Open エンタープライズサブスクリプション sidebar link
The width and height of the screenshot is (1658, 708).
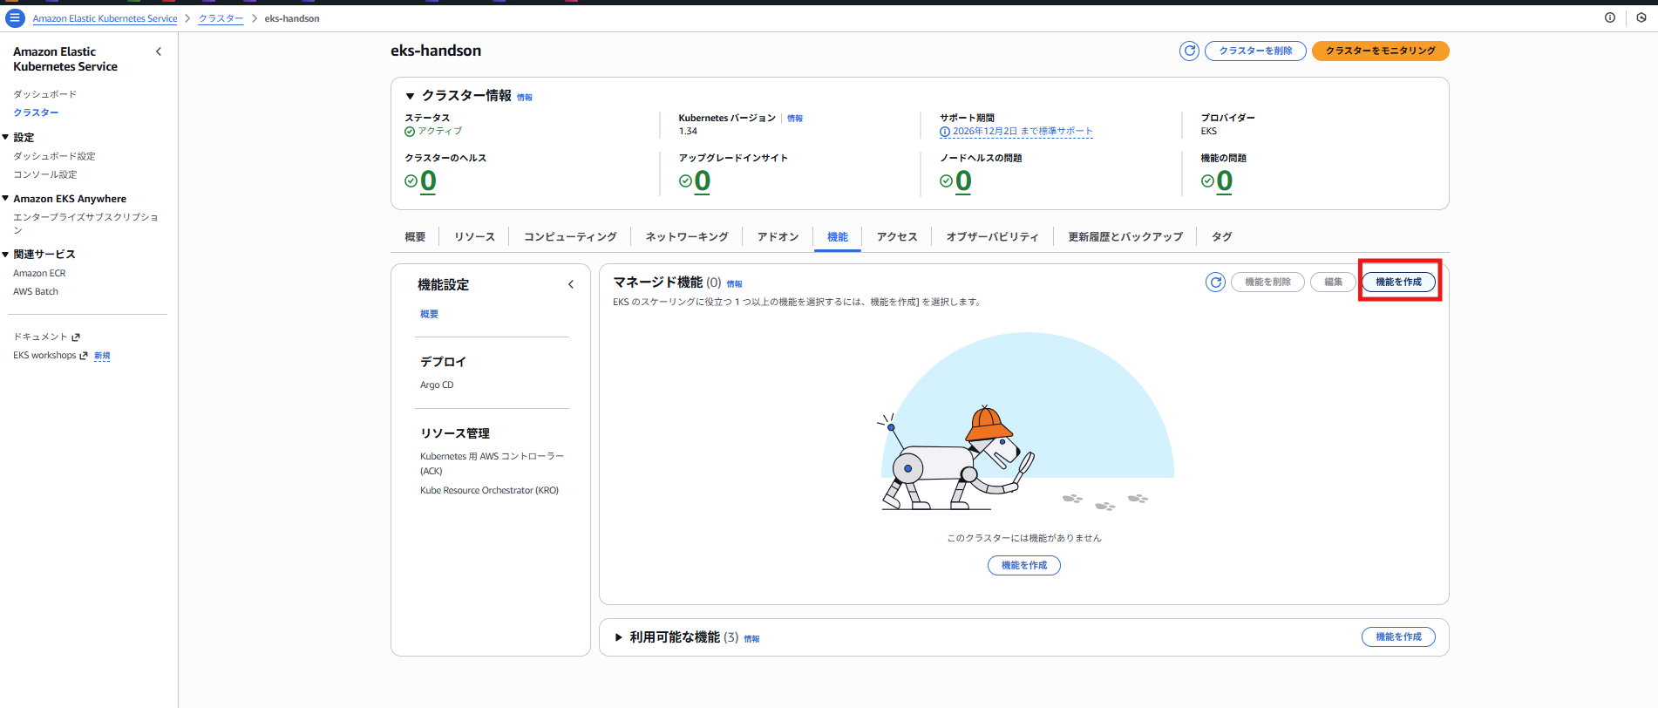coord(85,223)
